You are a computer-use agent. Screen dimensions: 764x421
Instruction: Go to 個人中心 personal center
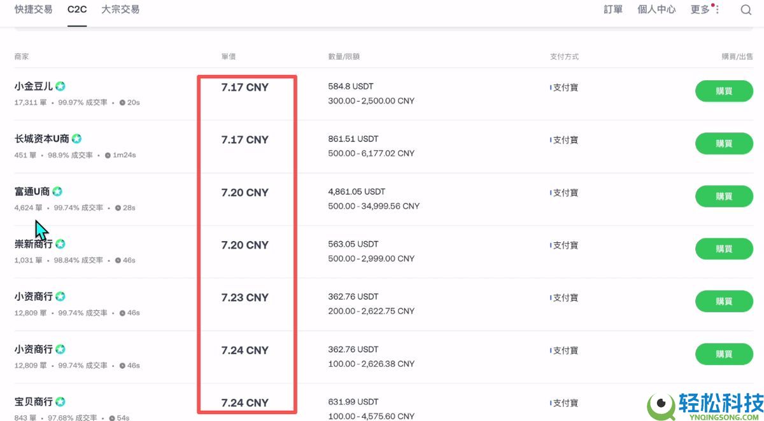[656, 10]
